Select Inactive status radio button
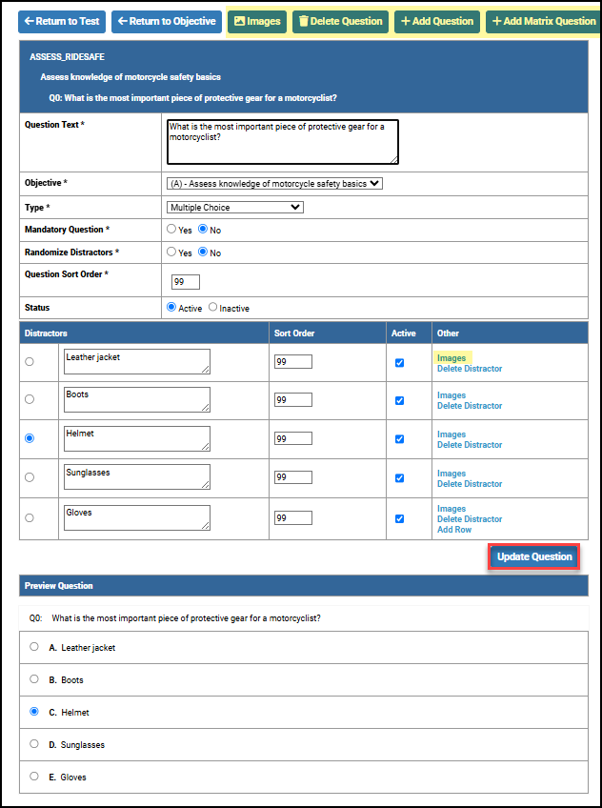The height and width of the screenshot is (808, 602). click(x=212, y=308)
